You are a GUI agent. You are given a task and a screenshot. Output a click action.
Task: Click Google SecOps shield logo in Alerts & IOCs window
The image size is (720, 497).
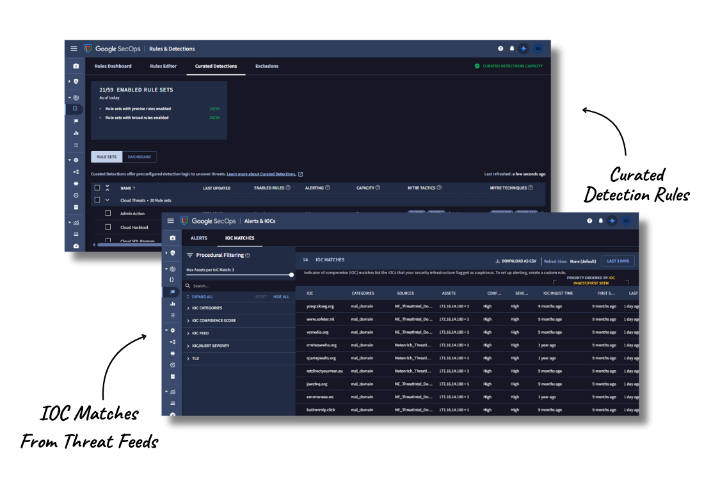tap(184, 220)
